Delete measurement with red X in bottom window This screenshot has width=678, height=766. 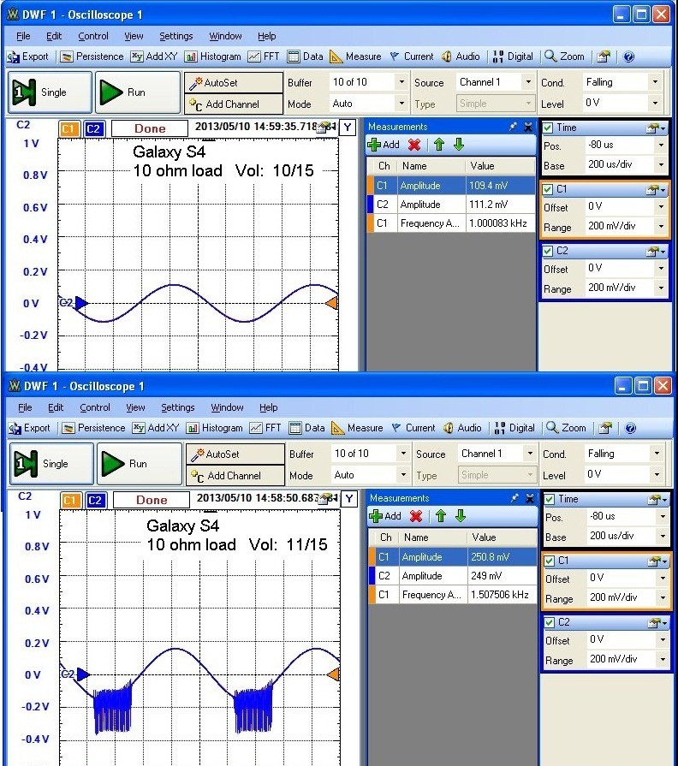click(416, 516)
